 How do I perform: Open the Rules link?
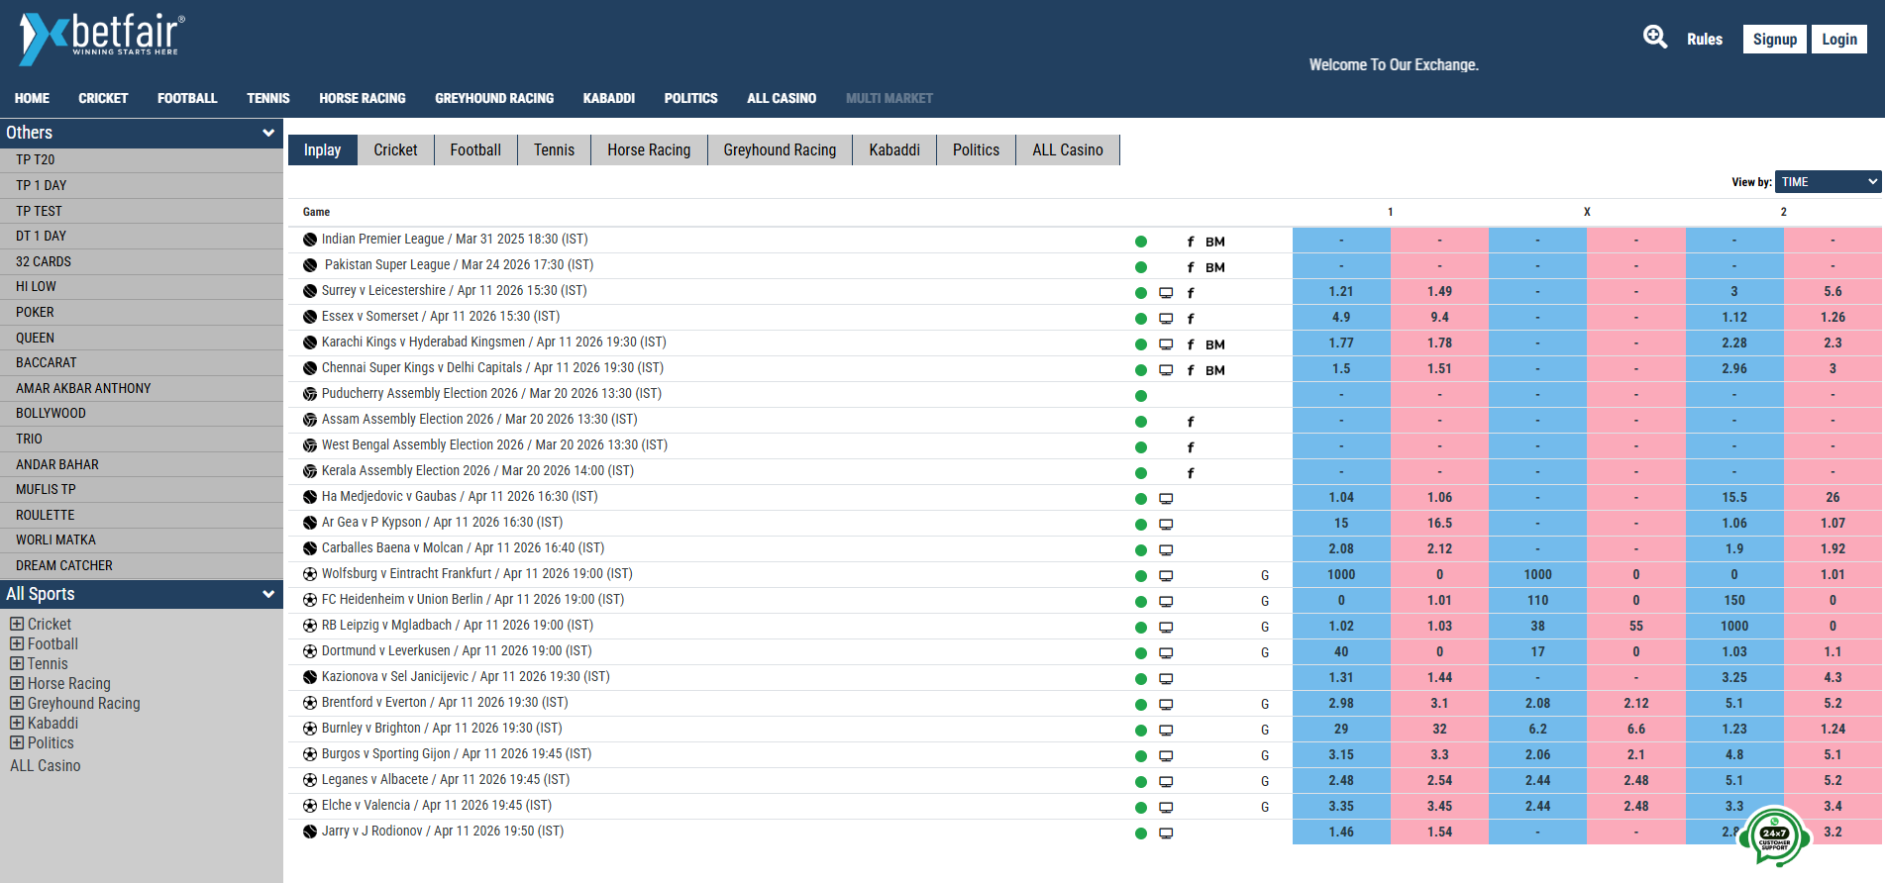1705,39
